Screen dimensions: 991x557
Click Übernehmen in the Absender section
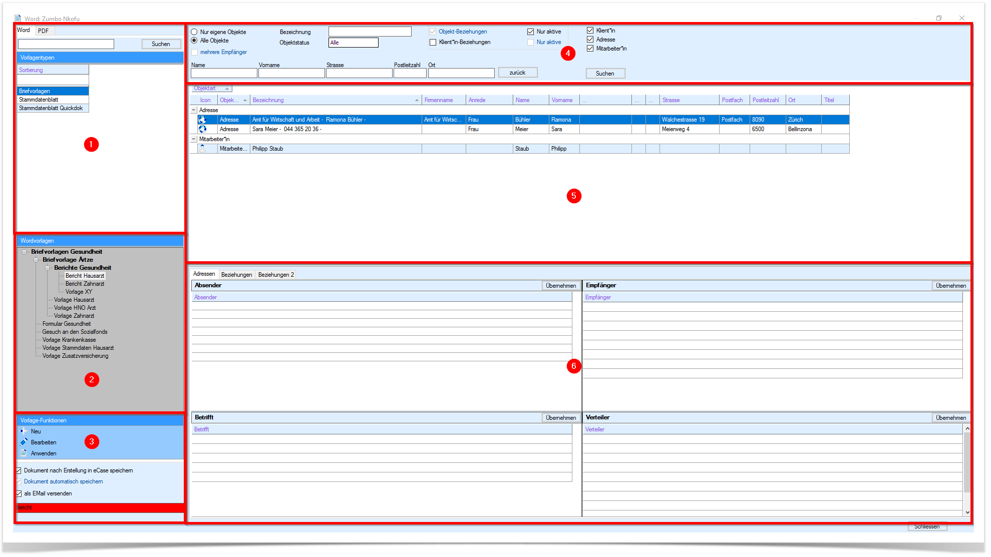click(x=561, y=286)
